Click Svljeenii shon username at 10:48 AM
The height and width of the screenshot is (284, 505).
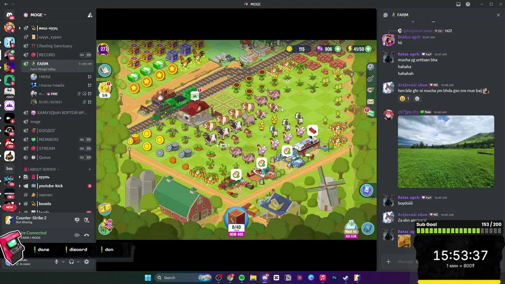click(x=412, y=85)
